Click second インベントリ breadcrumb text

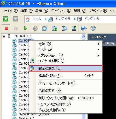(x=92, y=19)
